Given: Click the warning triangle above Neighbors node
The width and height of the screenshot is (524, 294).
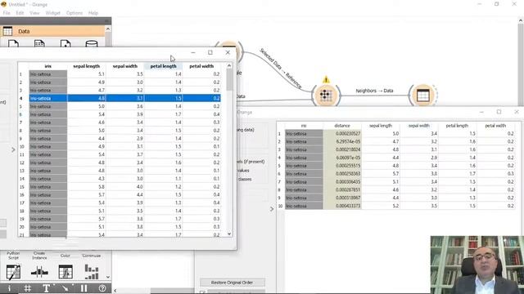Looking at the screenshot, I should [x=326, y=80].
